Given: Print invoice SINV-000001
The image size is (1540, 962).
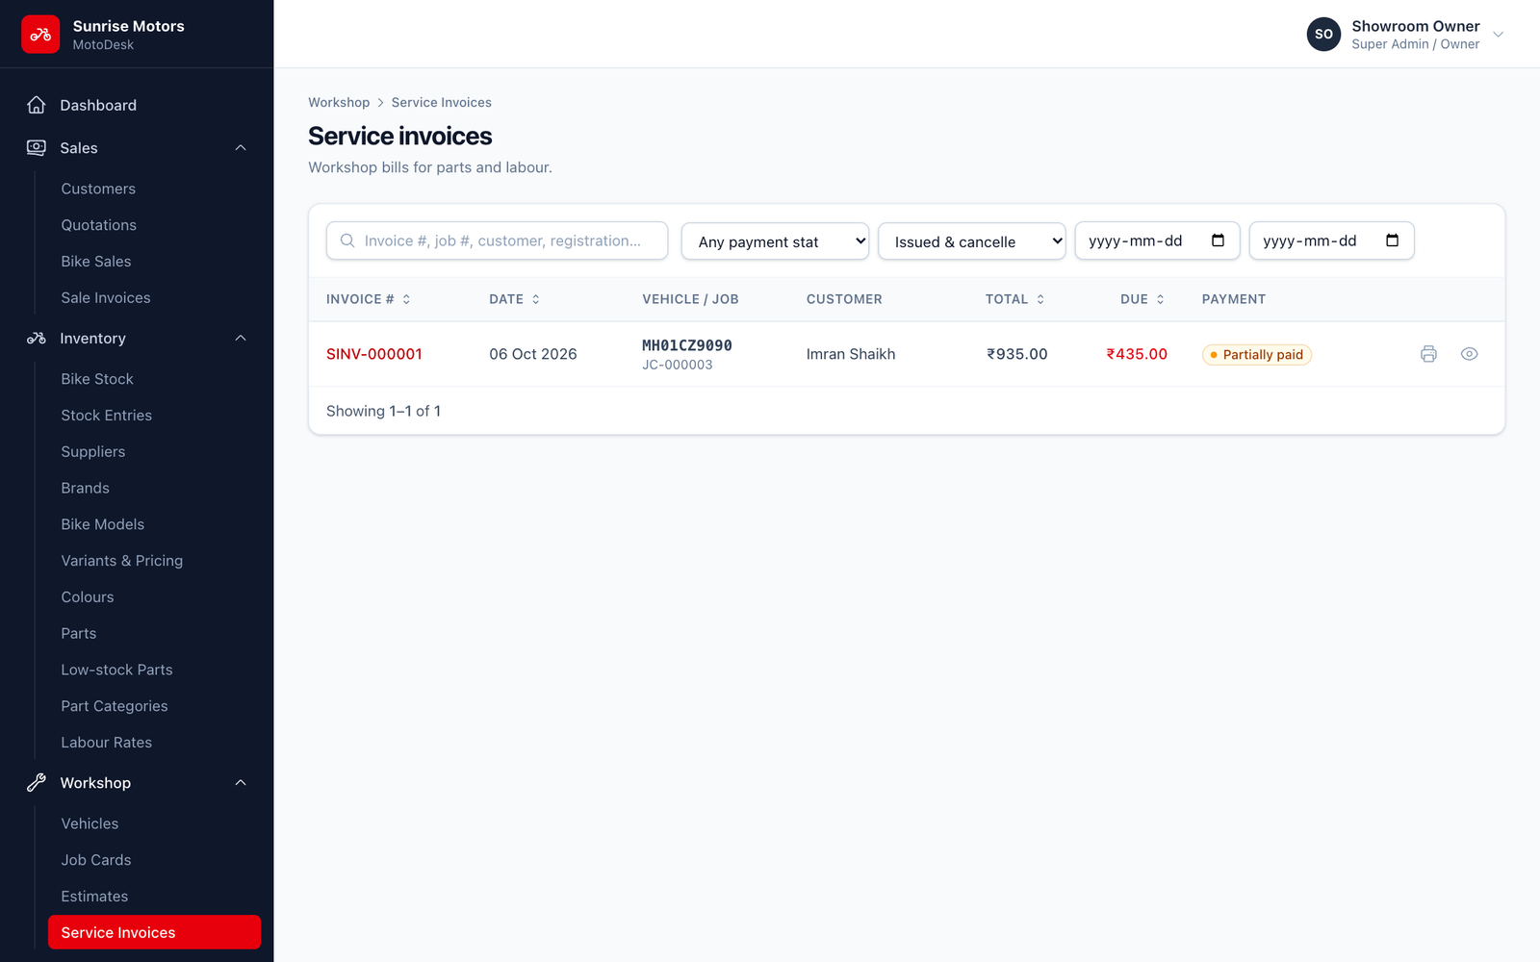Looking at the screenshot, I should coord(1428,354).
